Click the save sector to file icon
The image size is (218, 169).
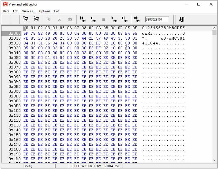(36, 19)
